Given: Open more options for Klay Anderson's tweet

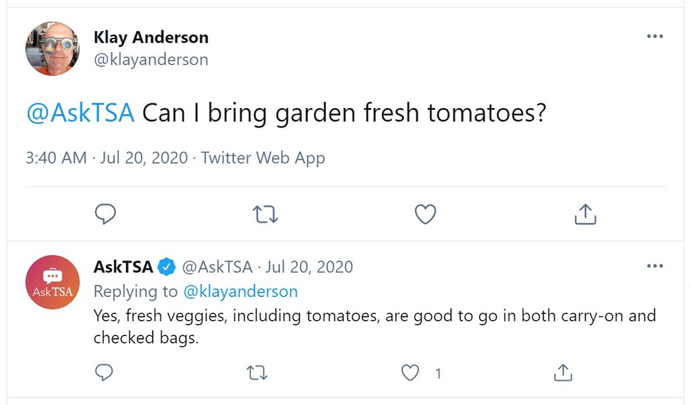Looking at the screenshot, I should pyautogui.click(x=655, y=36).
